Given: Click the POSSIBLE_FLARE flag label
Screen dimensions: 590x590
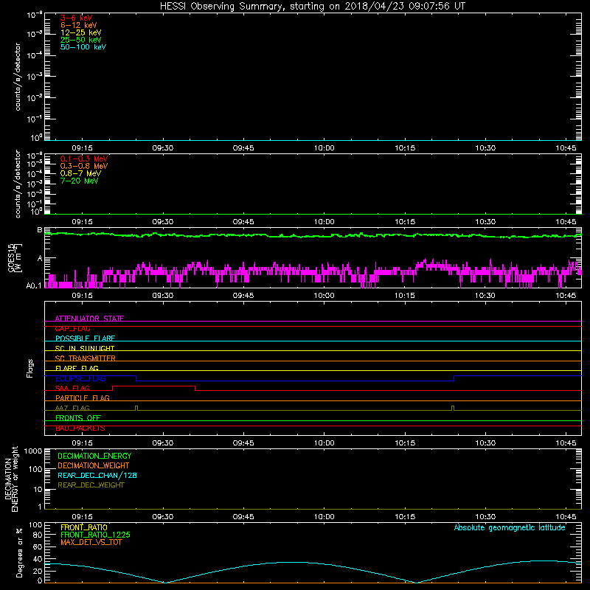Looking at the screenshot, I should click(85, 339).
